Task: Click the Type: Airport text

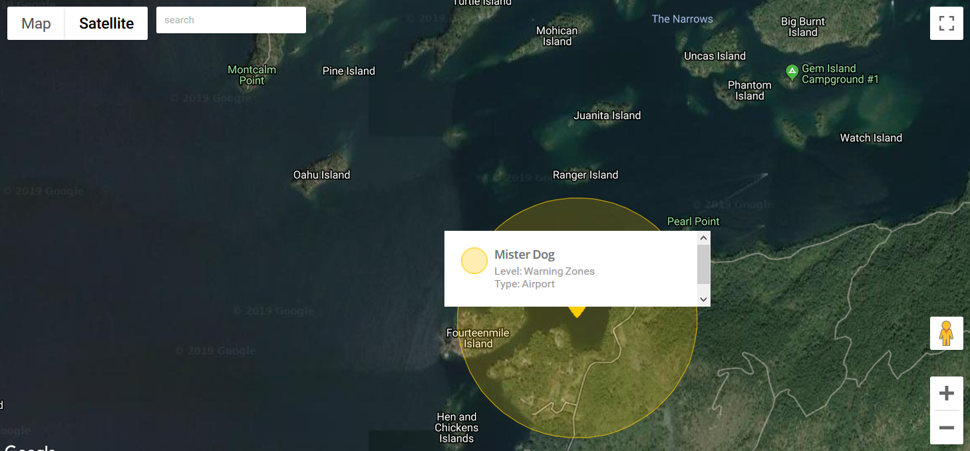Action: [524, 284]
